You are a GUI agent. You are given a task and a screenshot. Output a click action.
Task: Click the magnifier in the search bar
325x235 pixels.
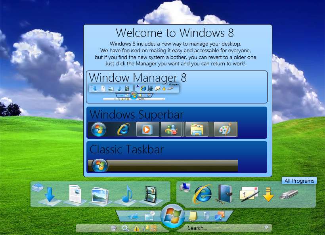[266, 228]
